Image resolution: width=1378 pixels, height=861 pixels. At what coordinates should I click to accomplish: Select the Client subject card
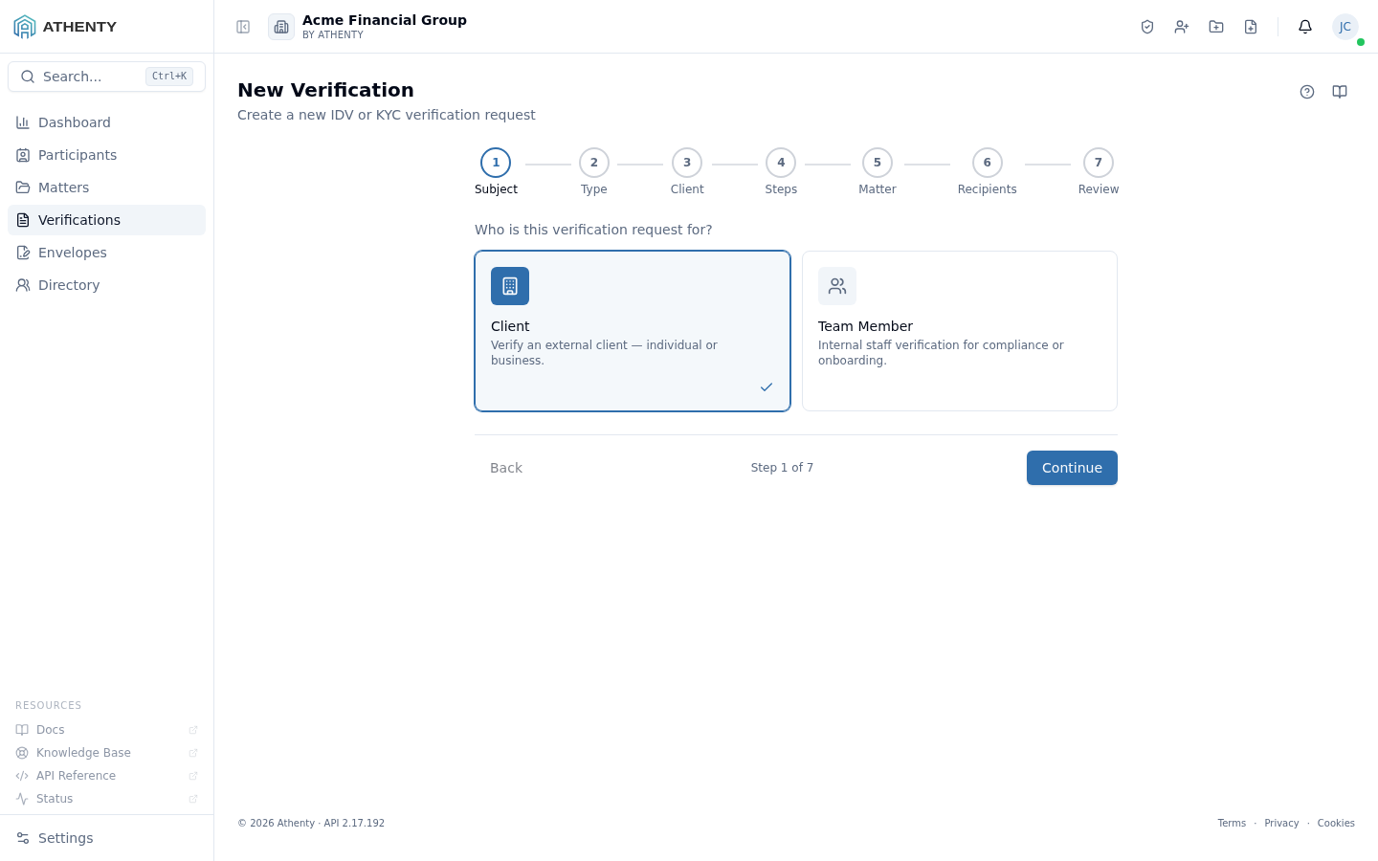pyautogui.click(x=633, y=331)
